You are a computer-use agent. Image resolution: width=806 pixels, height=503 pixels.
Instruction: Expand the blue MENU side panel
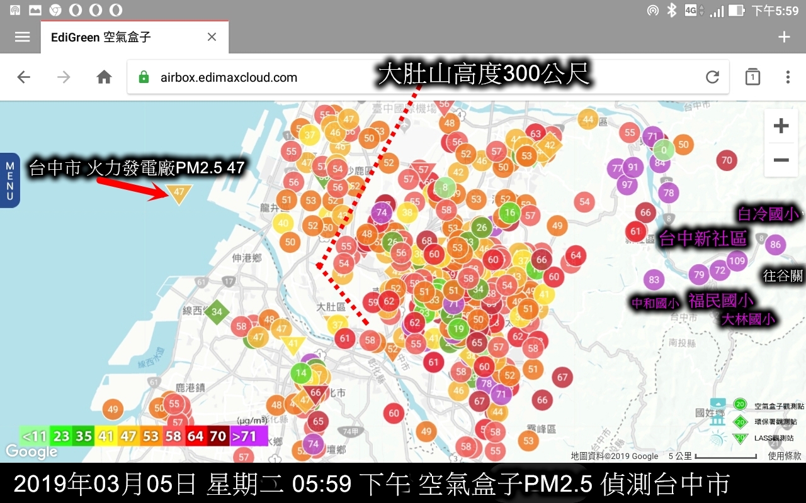[10, 180]
